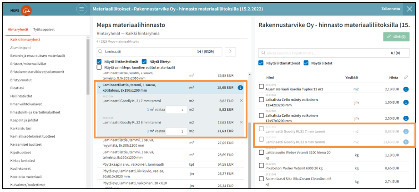Select the Kuivaimet/tuulettimet price group
The width and height of the screenshot is (419, 192).
pos(28,185)
